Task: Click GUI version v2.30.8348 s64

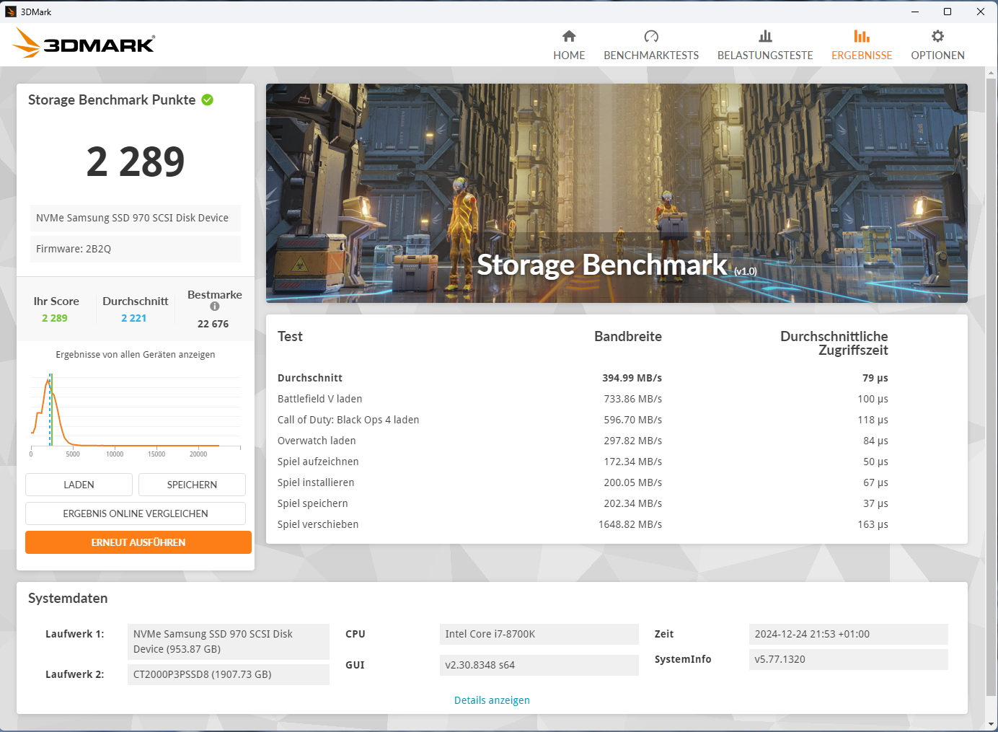Action: click(x=539, y=665)
